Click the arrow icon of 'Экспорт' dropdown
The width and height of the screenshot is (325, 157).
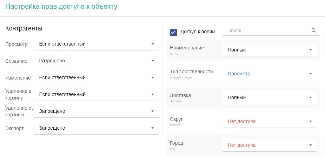152,128
